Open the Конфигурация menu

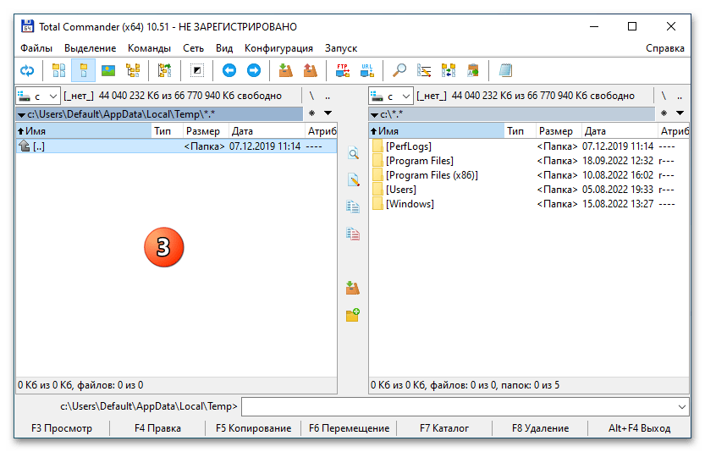(278, 48)
